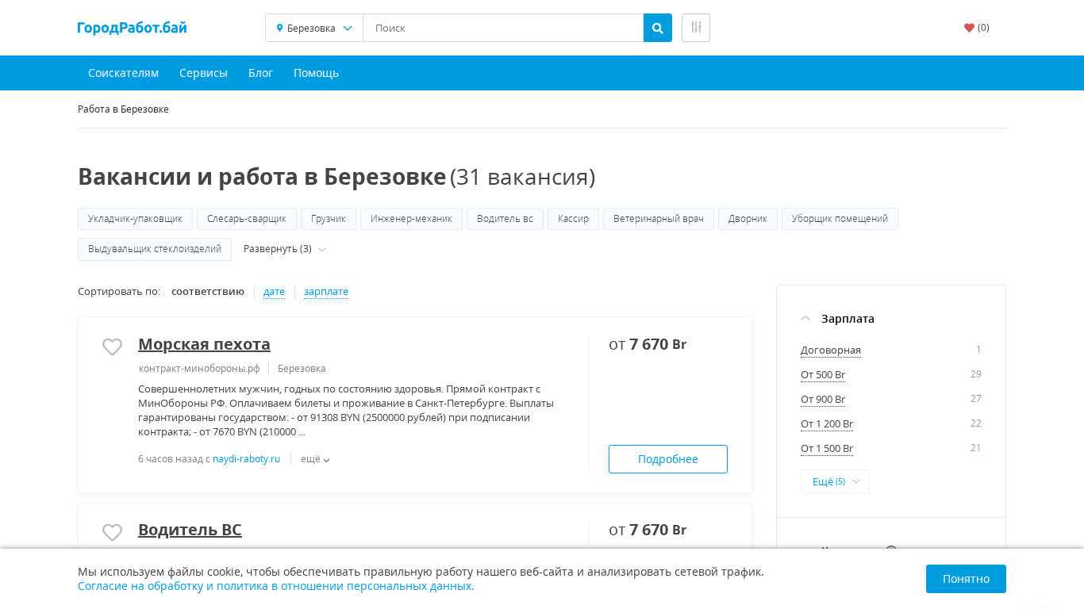The image size is (1084, 609).
Task: Filter by tag Уборщик помещений
Action: pyautogui.click(x=840, y=219)
